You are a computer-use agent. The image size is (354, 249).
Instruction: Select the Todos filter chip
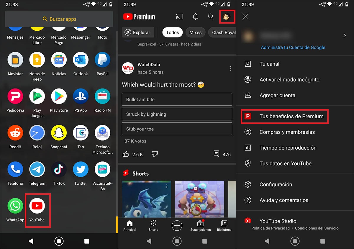(x=173, y=32)
